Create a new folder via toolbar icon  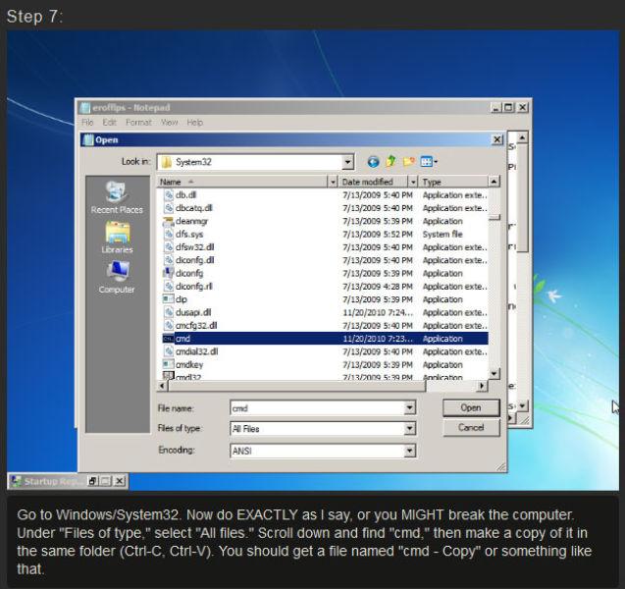(x=408, y=161)
